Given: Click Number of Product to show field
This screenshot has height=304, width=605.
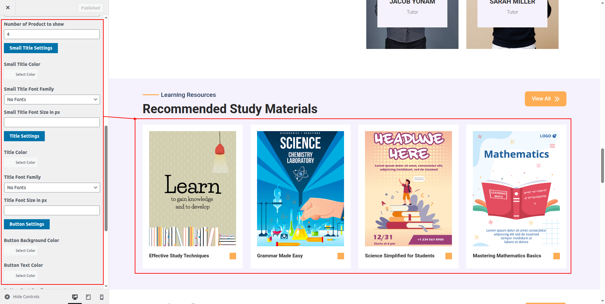Looking at the screenshot, I should pos(52,34).
